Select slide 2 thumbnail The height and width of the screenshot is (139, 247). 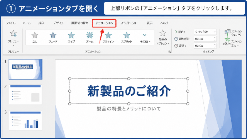25,95
